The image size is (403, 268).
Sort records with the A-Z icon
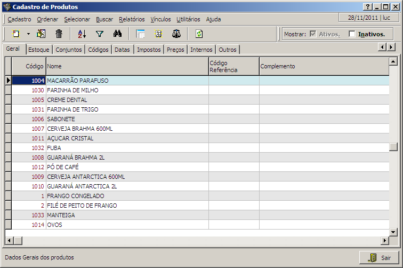(x=82, y=34)
